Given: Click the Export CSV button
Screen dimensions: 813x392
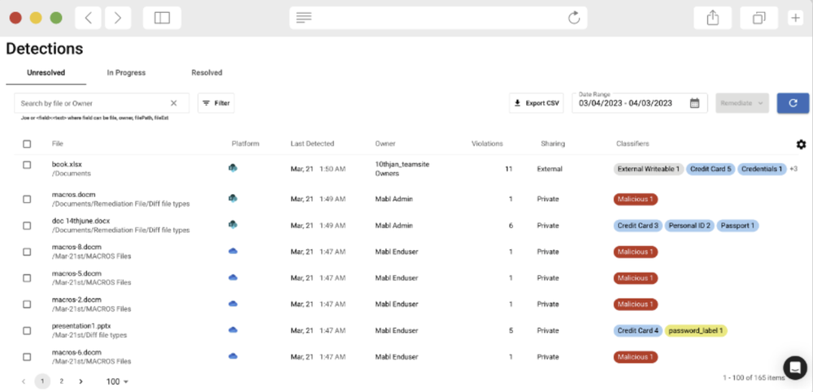Looking at the screenshot, I should (x=536, y=103).
